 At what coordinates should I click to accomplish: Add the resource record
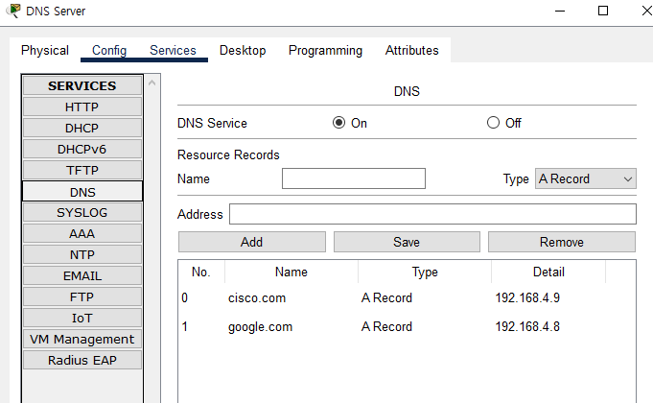coord(252,242)
